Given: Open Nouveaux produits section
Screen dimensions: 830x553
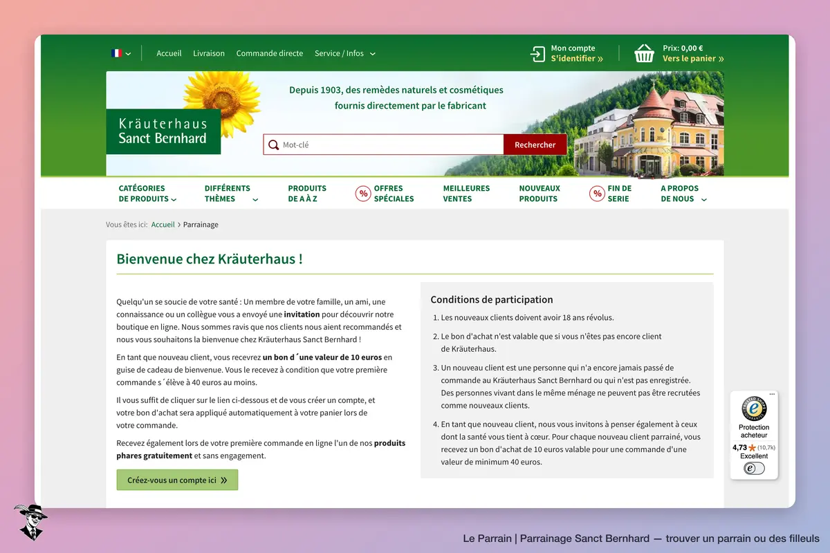Looking at the screenshot, I should point(539,194).
